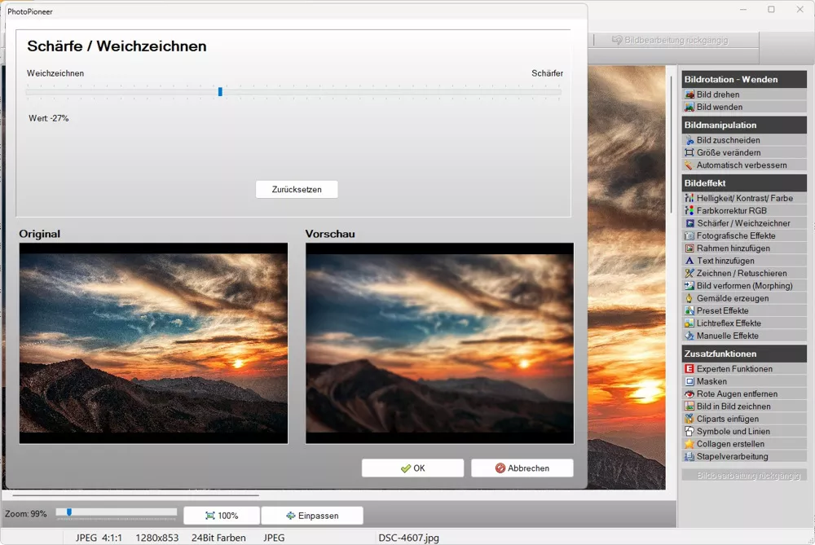Click the zoom slider in status area

(116, 512)
